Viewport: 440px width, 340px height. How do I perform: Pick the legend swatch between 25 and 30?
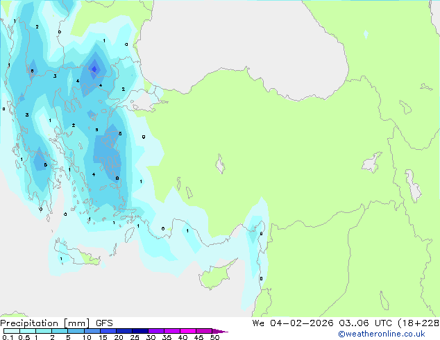140,331
